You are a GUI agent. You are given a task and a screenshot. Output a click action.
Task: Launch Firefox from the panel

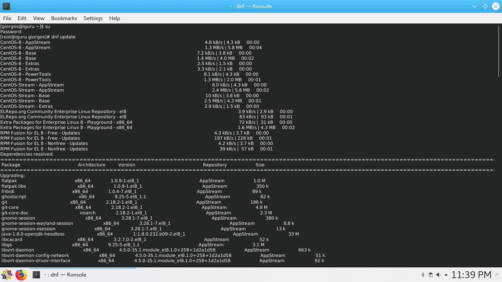pyautogui.click(x=21, y=275)
